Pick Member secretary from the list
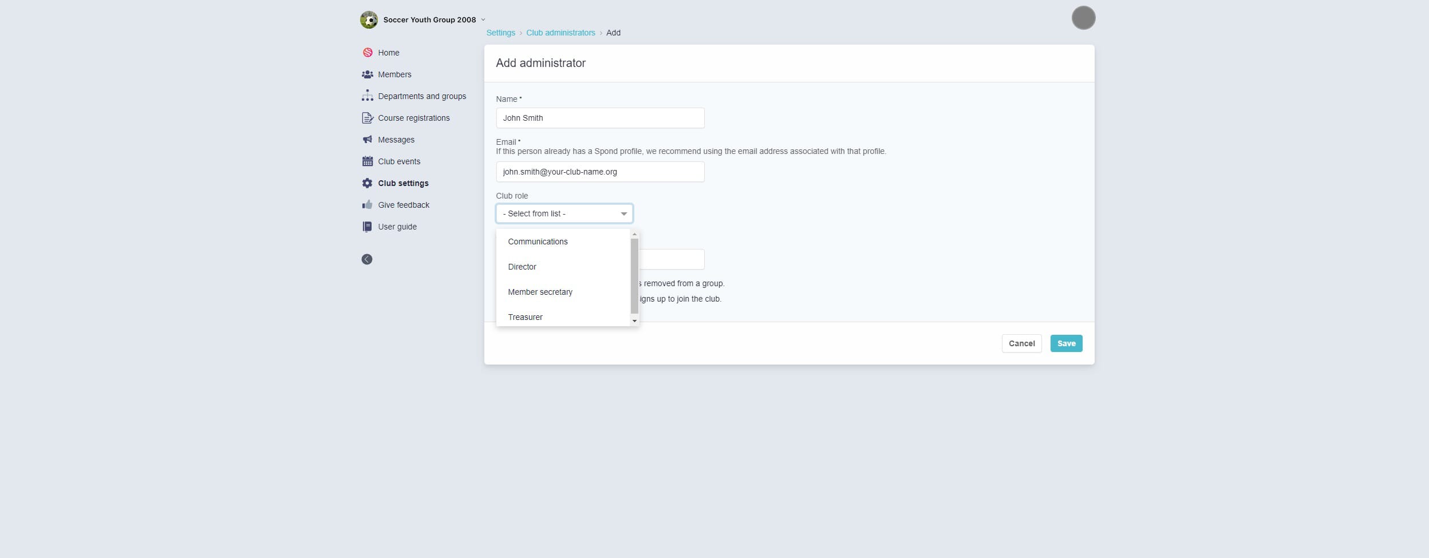1429x558 pixels. coord(540,292)
